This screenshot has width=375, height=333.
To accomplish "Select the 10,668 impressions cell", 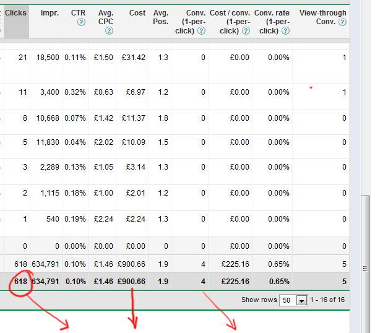I will click(48, 118).
